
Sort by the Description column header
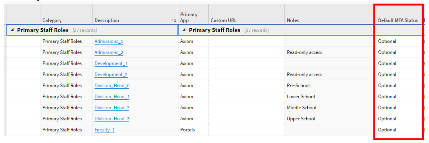tap(107, 20)
